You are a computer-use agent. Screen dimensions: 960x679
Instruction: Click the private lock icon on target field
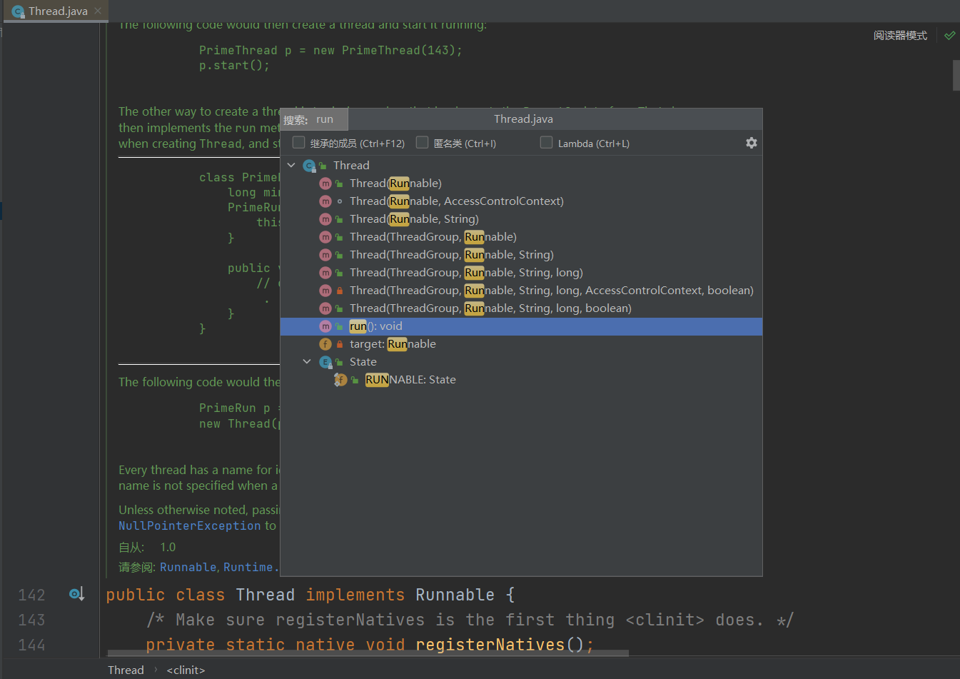340,344
